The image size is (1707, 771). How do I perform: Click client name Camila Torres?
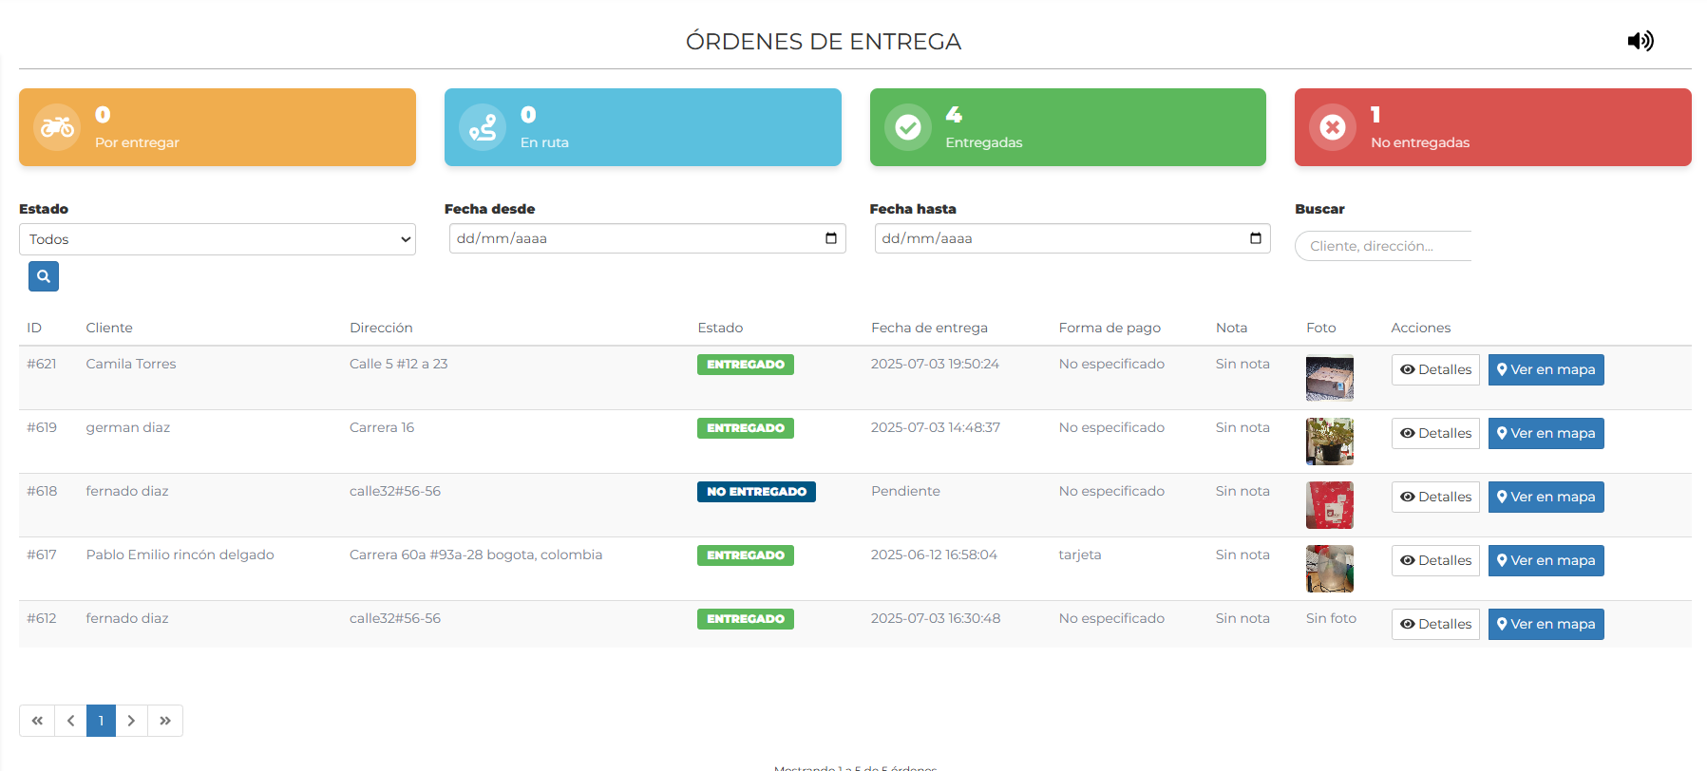(x=131, y=364)
